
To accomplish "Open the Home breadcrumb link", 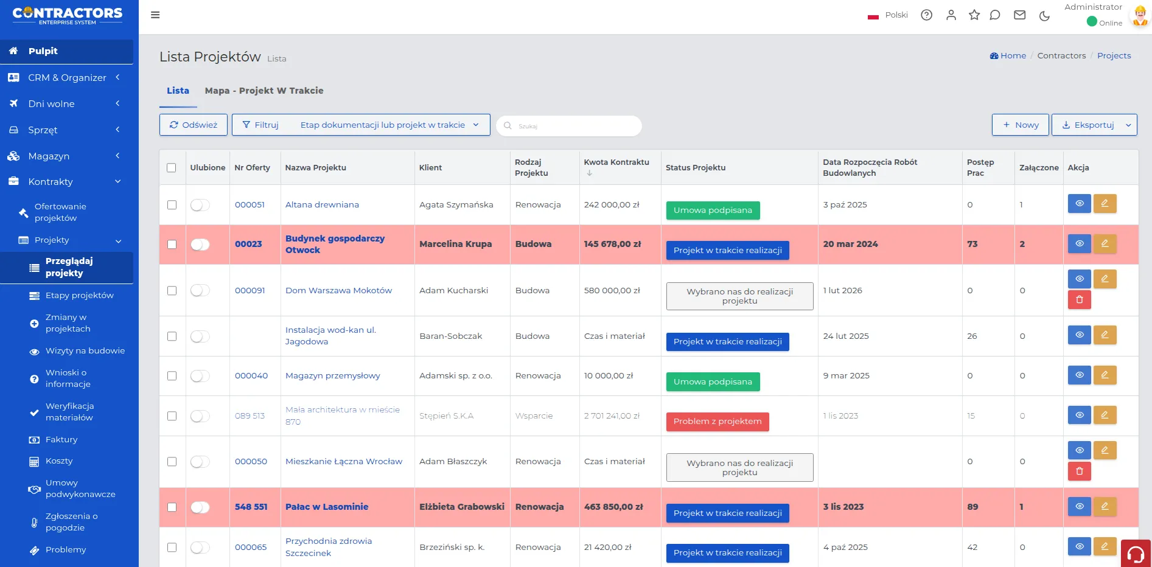I will (1008, 55).
